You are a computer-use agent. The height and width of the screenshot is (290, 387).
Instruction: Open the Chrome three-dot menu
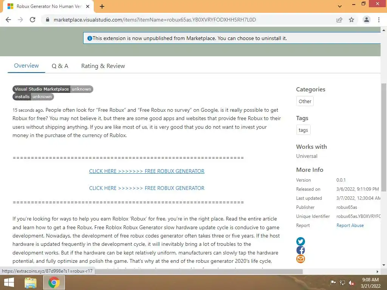[379, 20]
